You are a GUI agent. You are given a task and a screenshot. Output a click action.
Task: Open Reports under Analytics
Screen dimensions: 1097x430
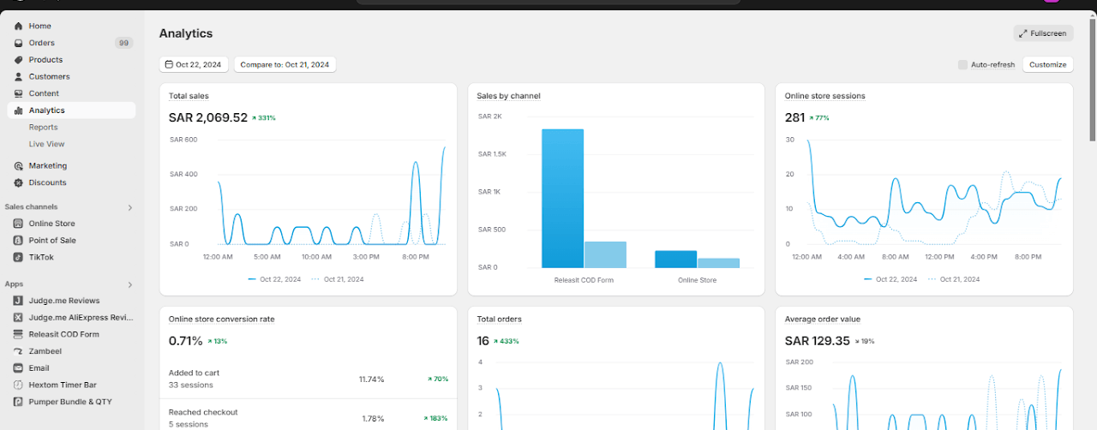point(44,128)
